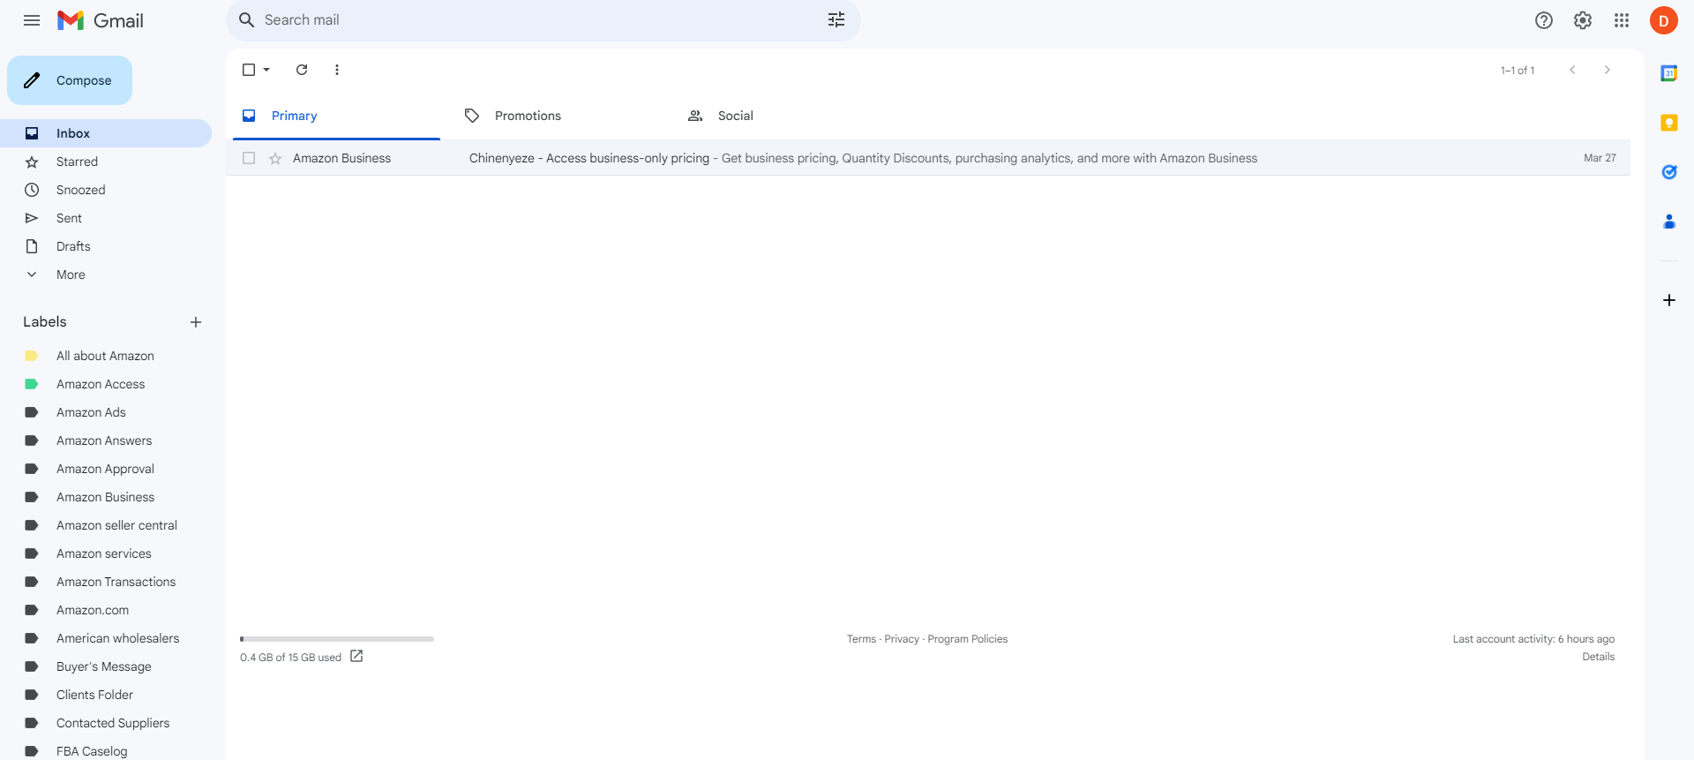Open the Terms link
1694x760 pixels.
tap(861, 639)
